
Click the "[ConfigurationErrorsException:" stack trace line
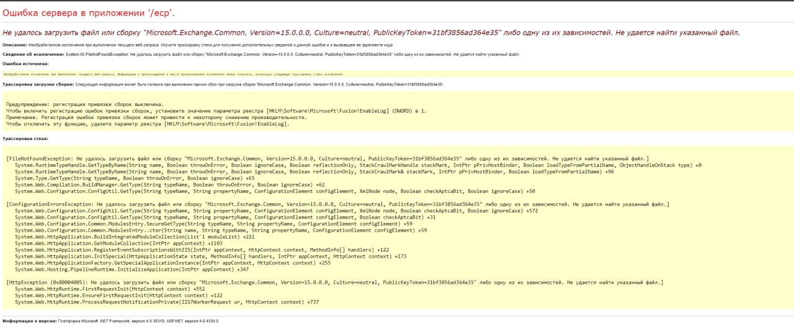338,204
